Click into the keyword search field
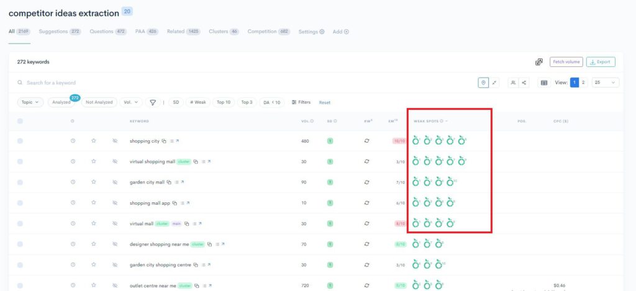Viewport: 636px width, 291px height. tap(243, 83)
